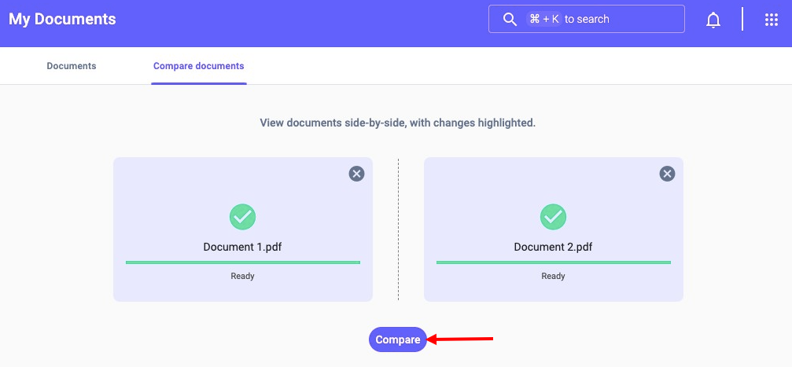Click the Document 2.pdf progress bar
The width and height of the screenshot is (792, 367).
click(553, 262)
